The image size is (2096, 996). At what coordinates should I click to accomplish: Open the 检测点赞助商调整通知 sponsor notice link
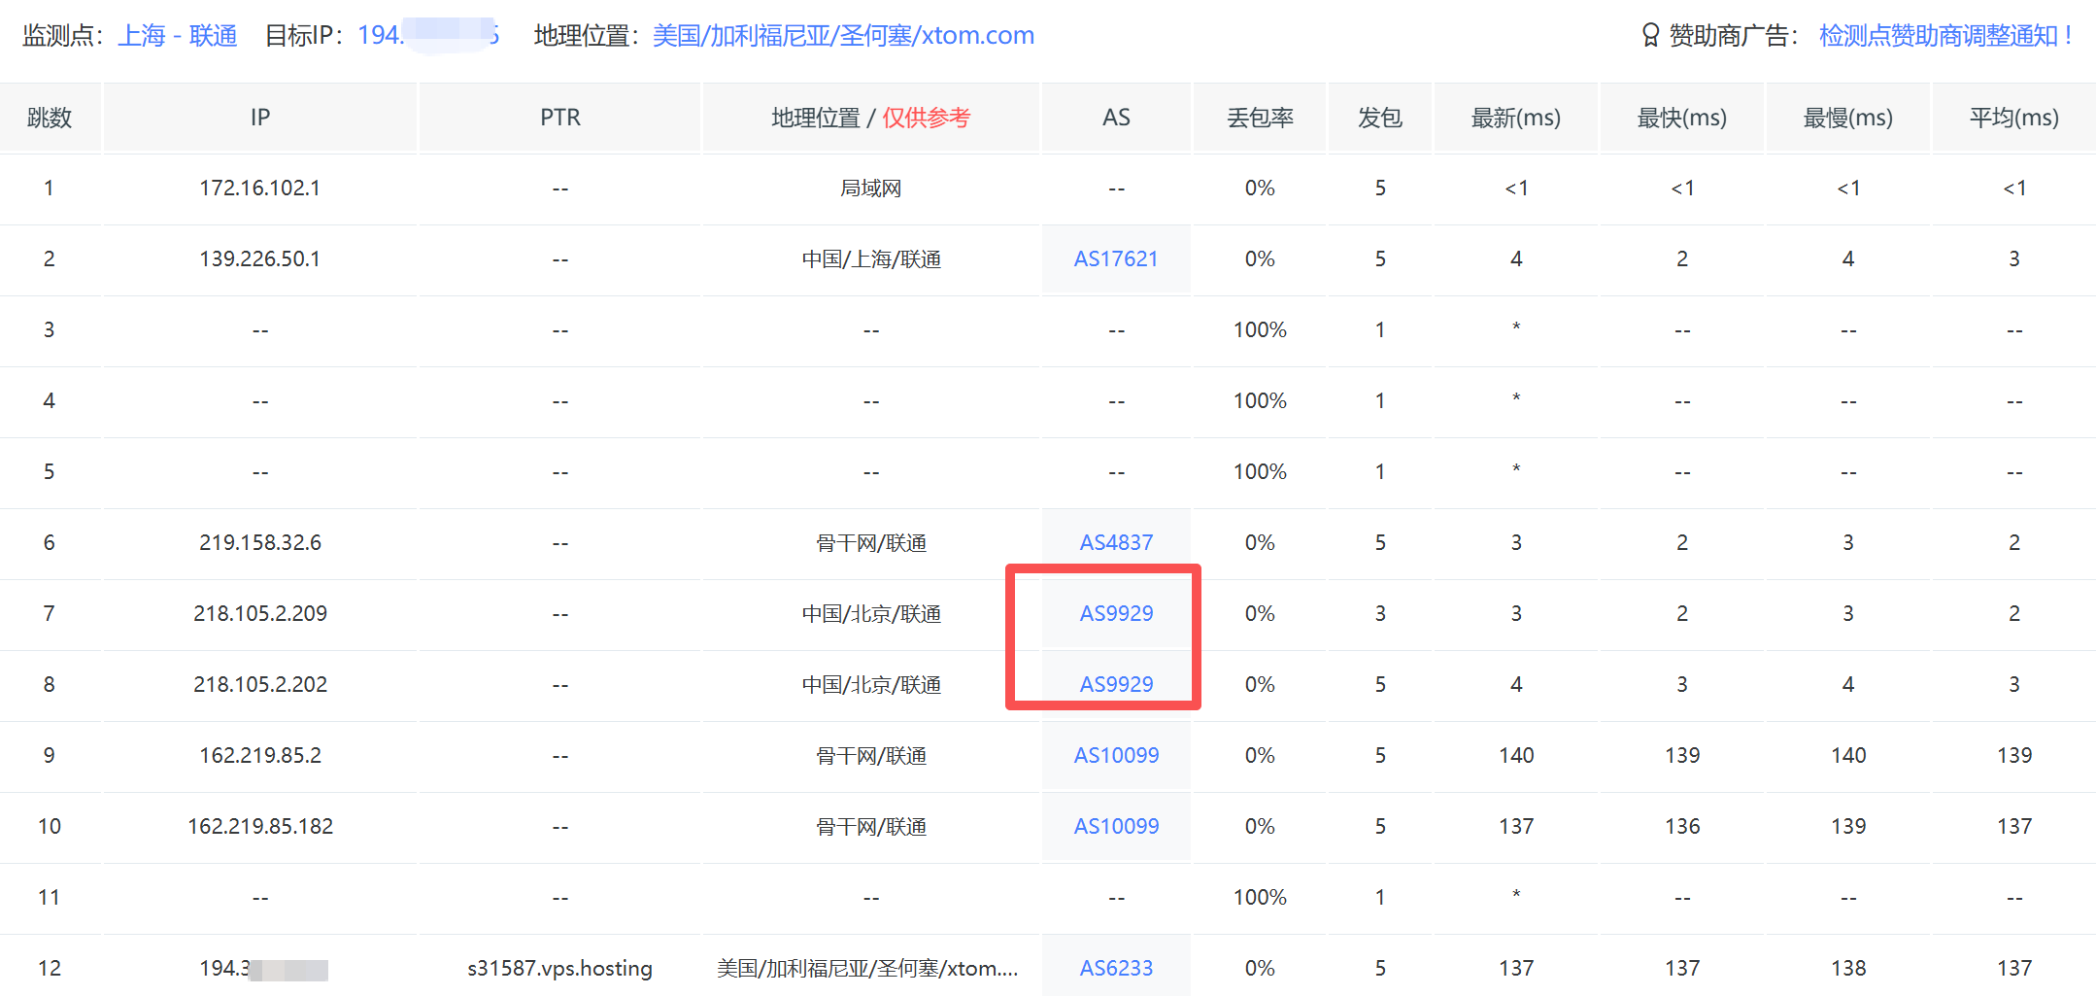(x=1945, y=36)
